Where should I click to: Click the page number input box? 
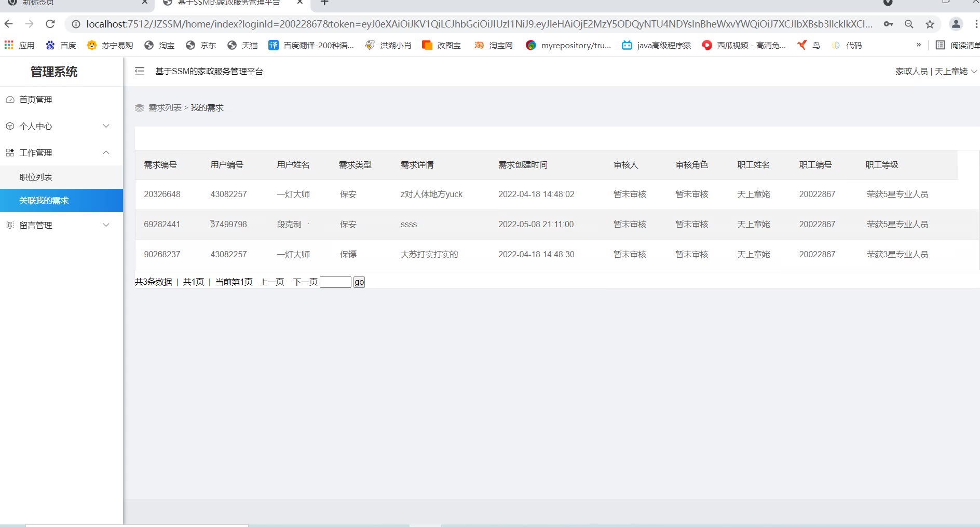click(335, 282)
